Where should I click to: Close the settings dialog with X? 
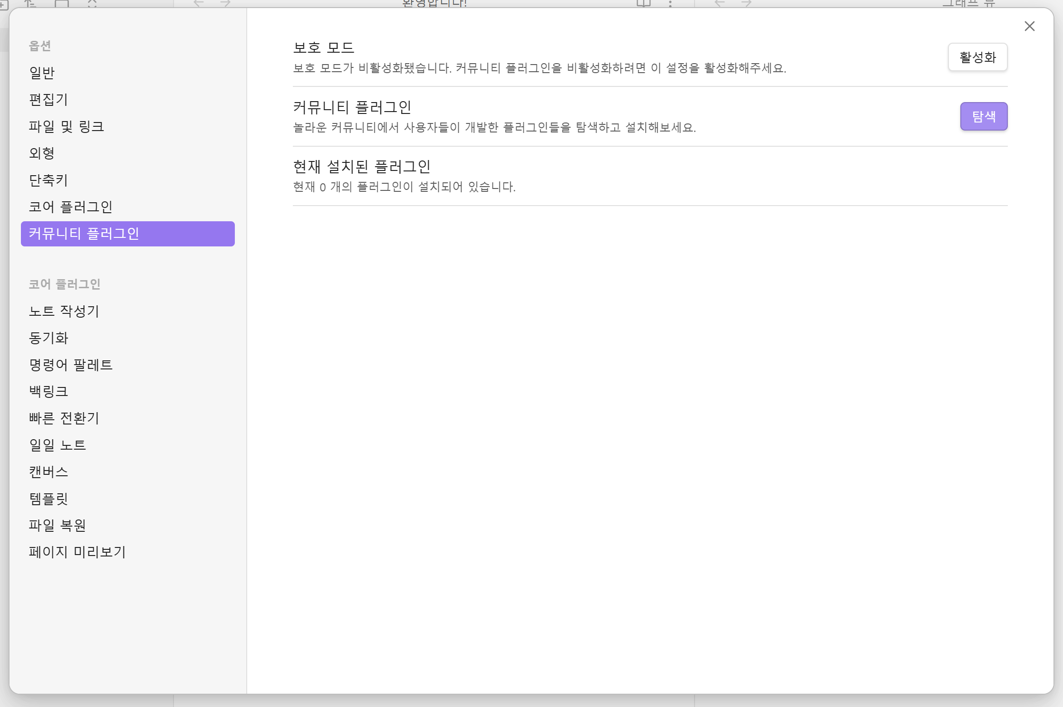point(1029,26)
